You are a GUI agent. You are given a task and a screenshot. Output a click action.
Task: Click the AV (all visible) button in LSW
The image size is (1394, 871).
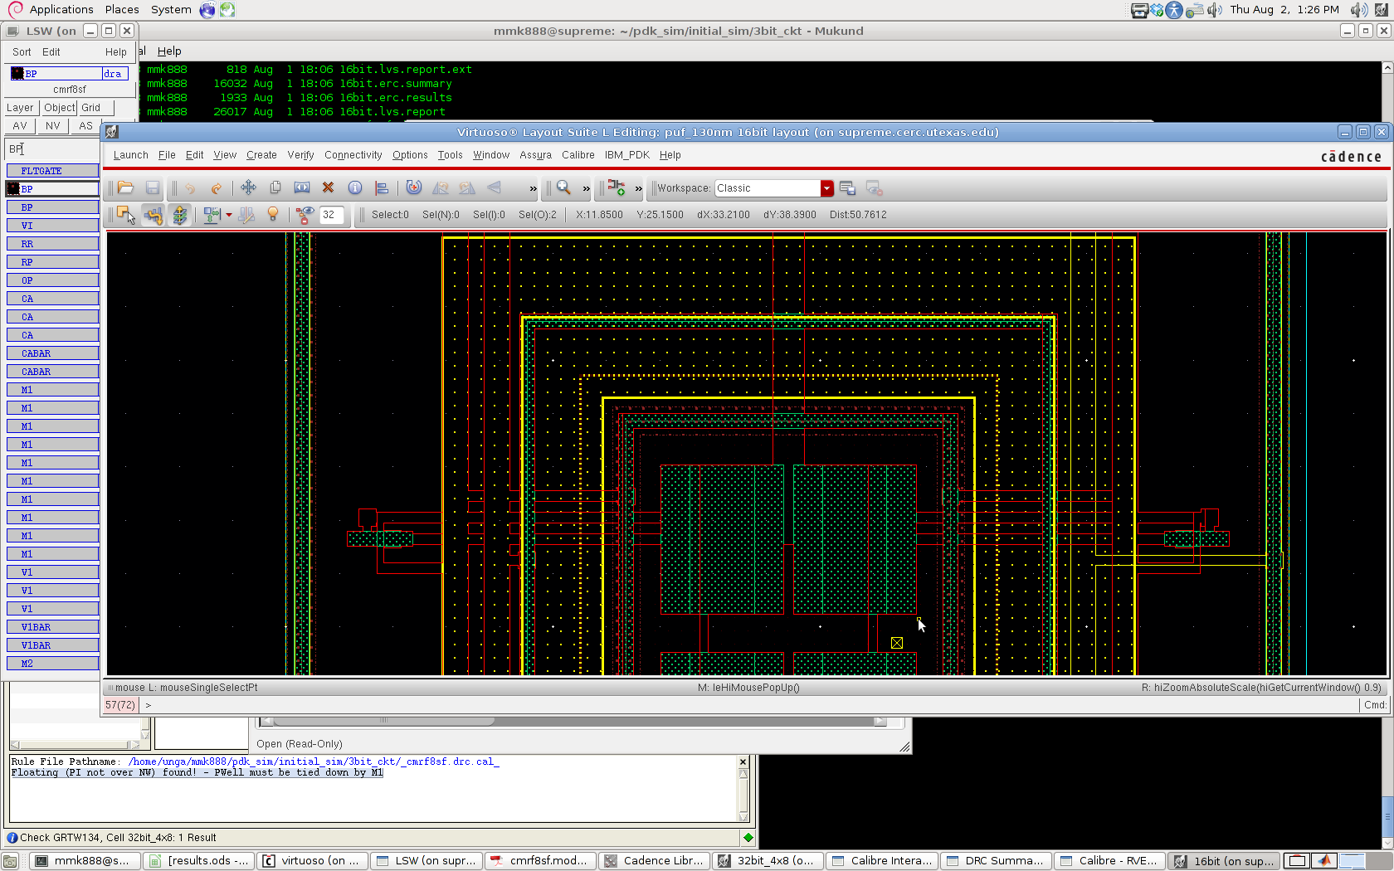20,126
